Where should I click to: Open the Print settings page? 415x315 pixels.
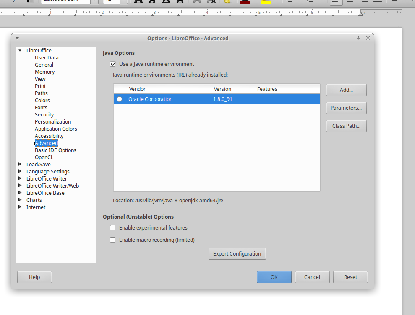point(40,86)
